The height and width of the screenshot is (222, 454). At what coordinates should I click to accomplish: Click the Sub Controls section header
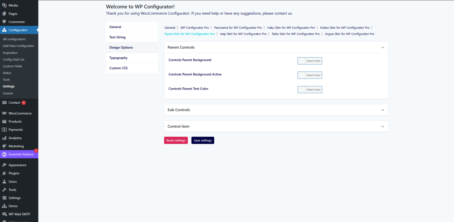point(276,110)
